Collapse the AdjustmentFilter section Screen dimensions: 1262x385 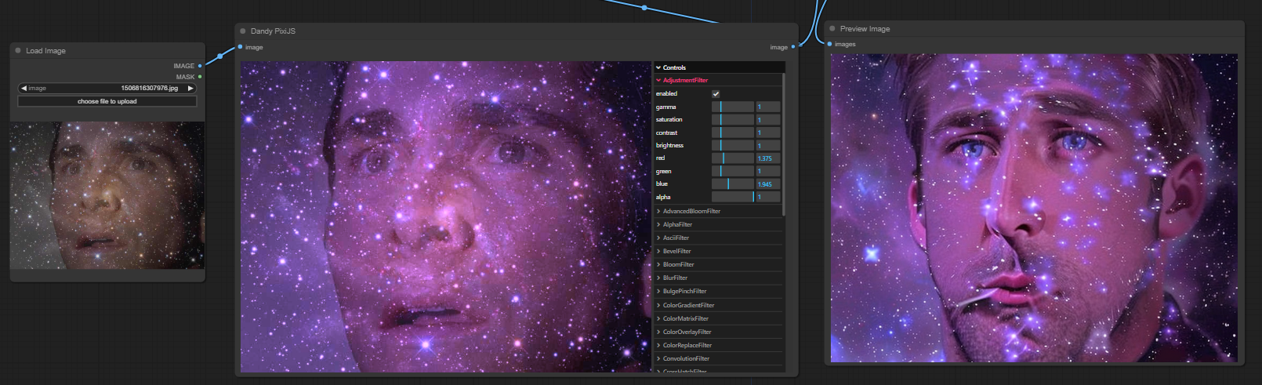(718, 80)
